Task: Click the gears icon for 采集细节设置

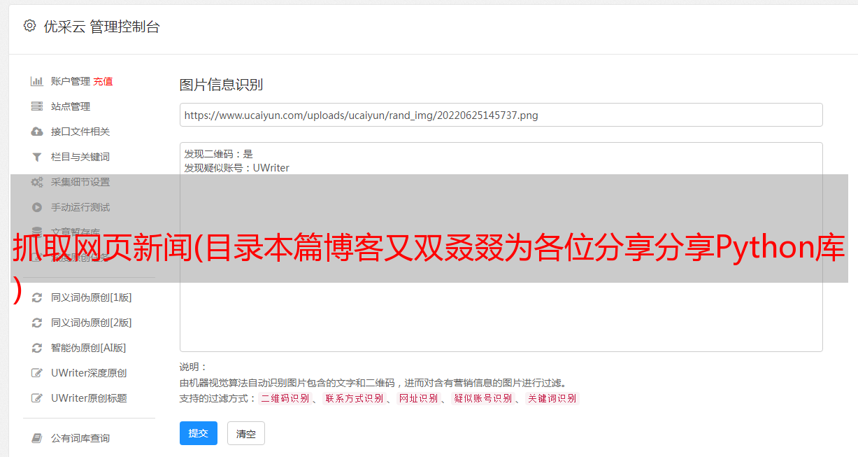Action: coord(37,182)
